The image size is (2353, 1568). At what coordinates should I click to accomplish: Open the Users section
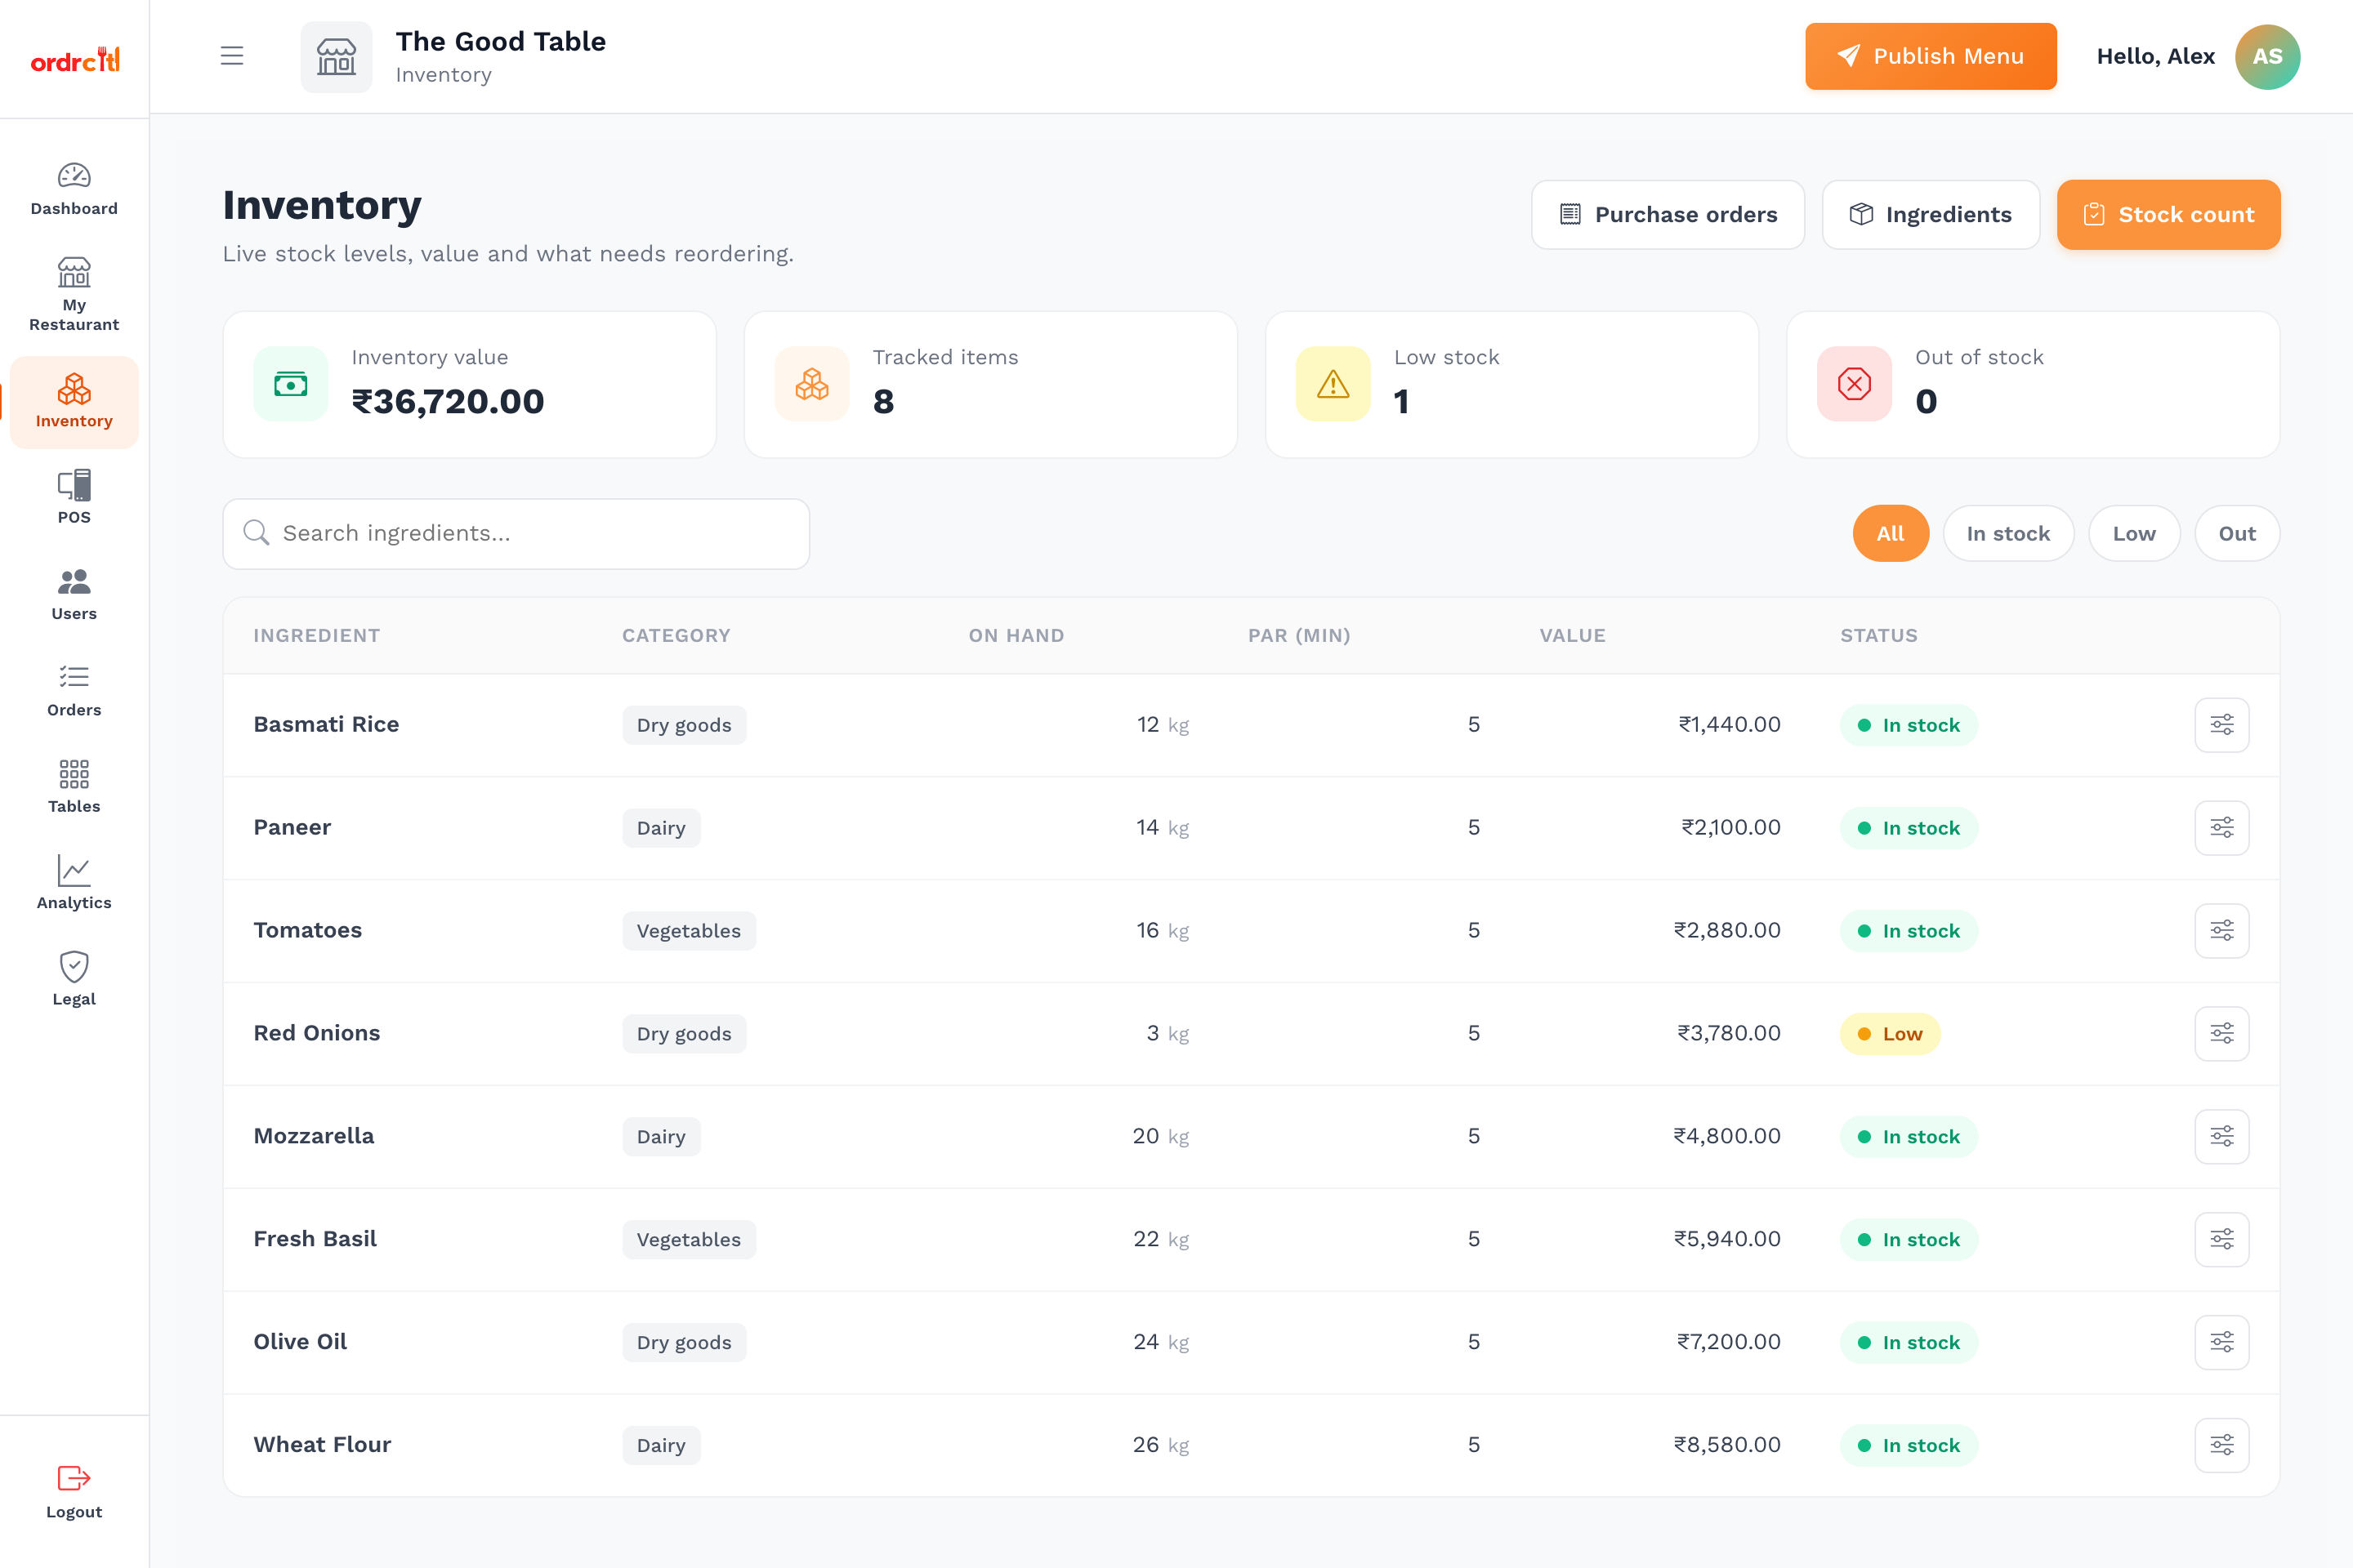pos(74,594)
